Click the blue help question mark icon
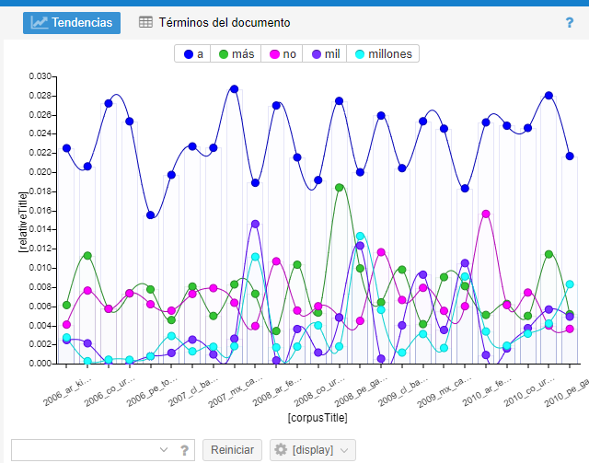 pos(570,23)
